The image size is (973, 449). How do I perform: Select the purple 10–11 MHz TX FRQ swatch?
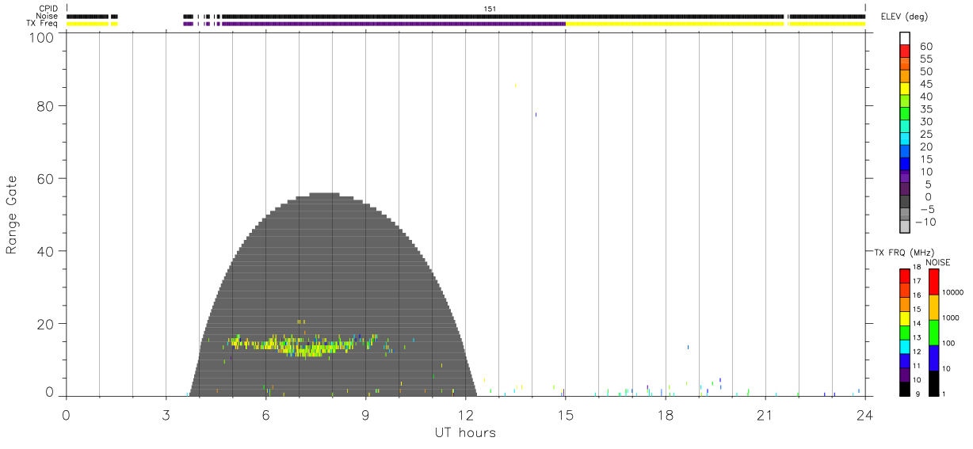click(x=904, y=375)
